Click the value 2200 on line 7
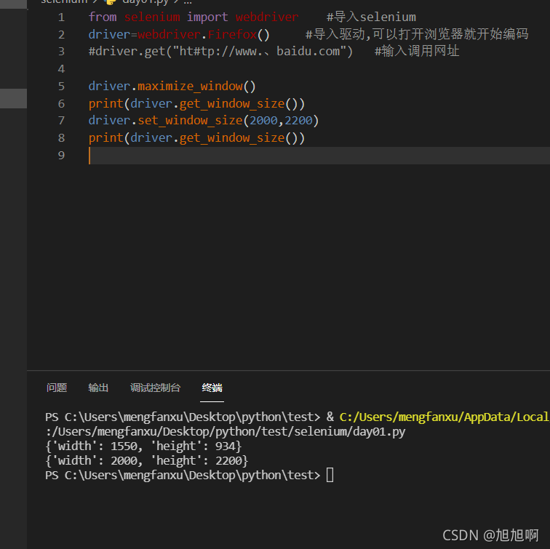Screen dimensions: 550x549 pos(298,121)
